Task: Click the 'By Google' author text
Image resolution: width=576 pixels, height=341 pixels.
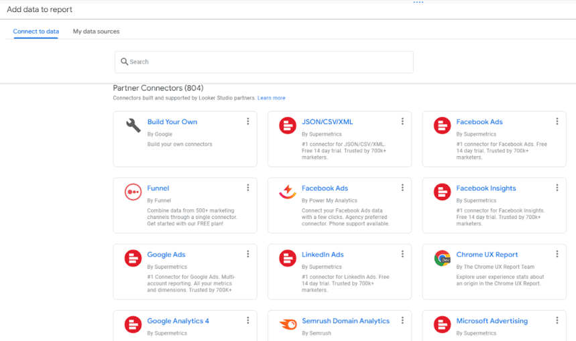Action: (160, 135)
